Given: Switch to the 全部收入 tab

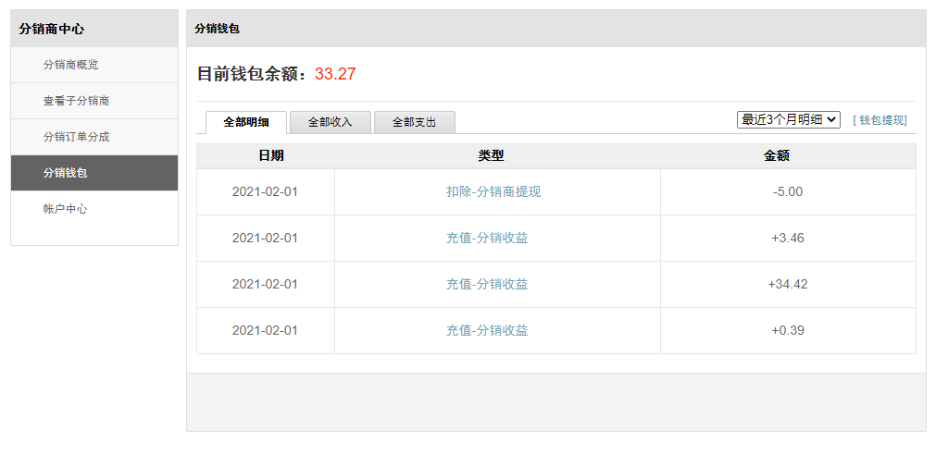Looking at the screenshot, I should pos(331,122).
